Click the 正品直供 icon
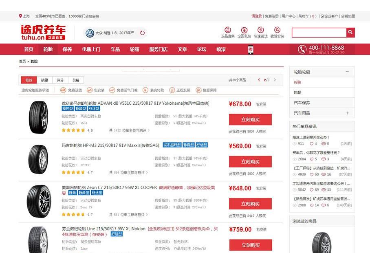 (x=228, y=30)
